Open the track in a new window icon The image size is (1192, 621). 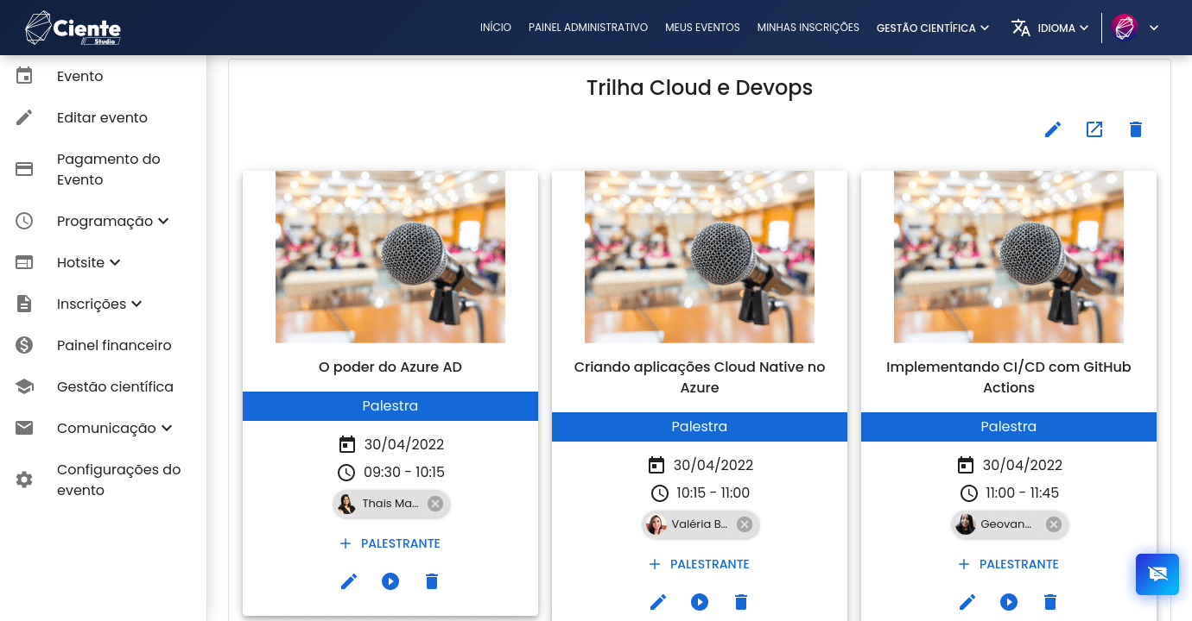1094,129
